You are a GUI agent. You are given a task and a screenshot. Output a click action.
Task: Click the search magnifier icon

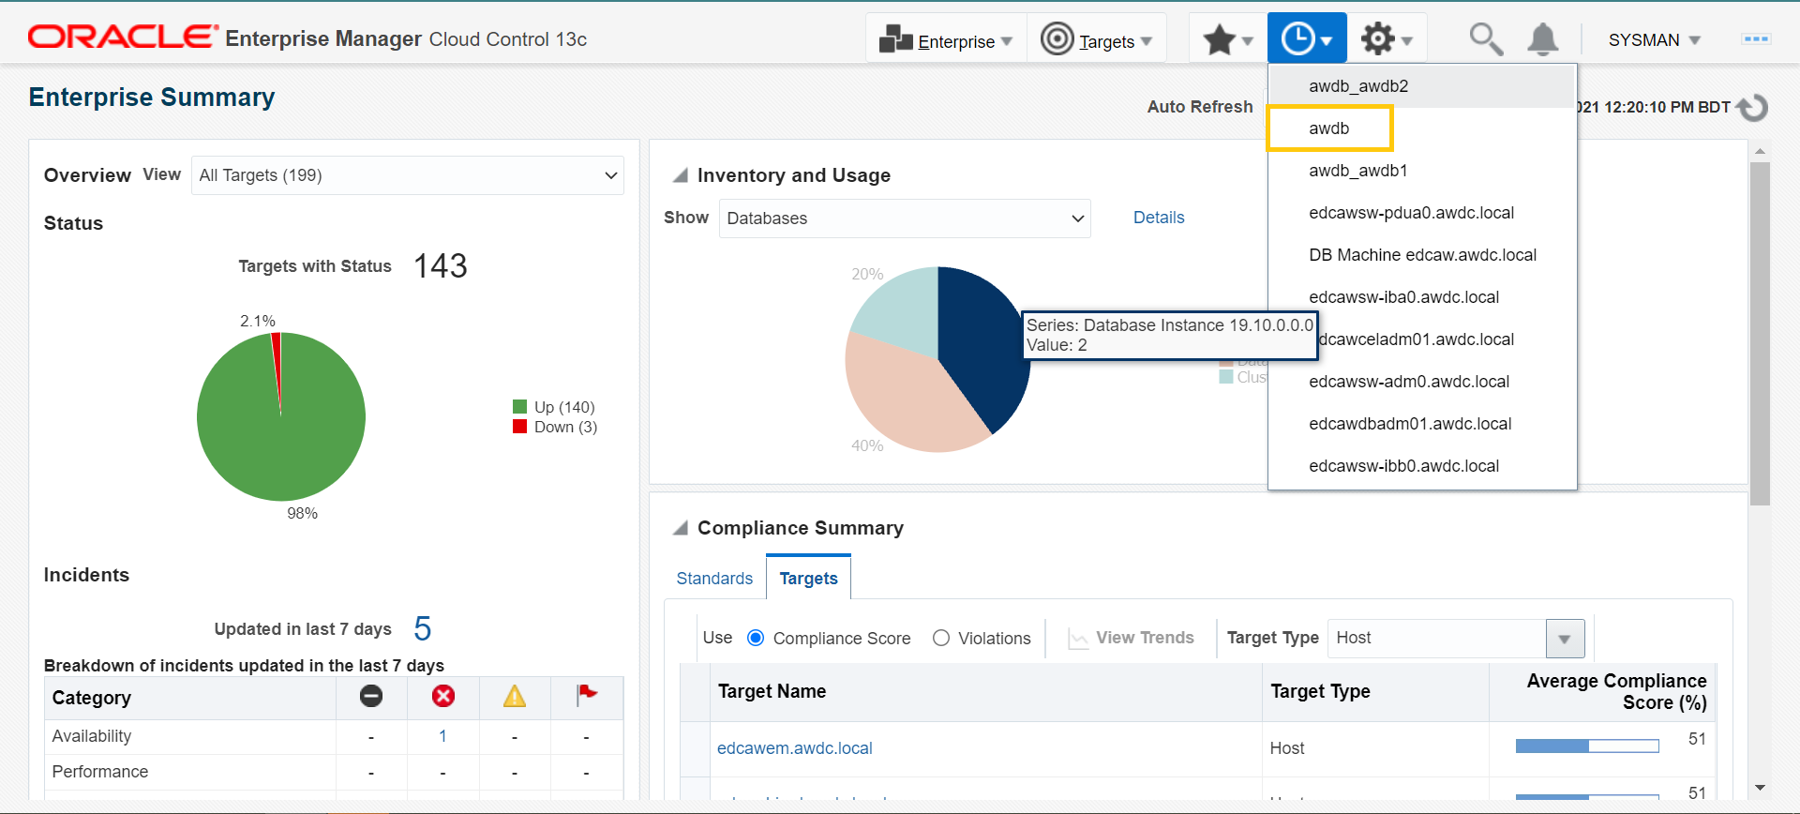[x=1485, y=39]
